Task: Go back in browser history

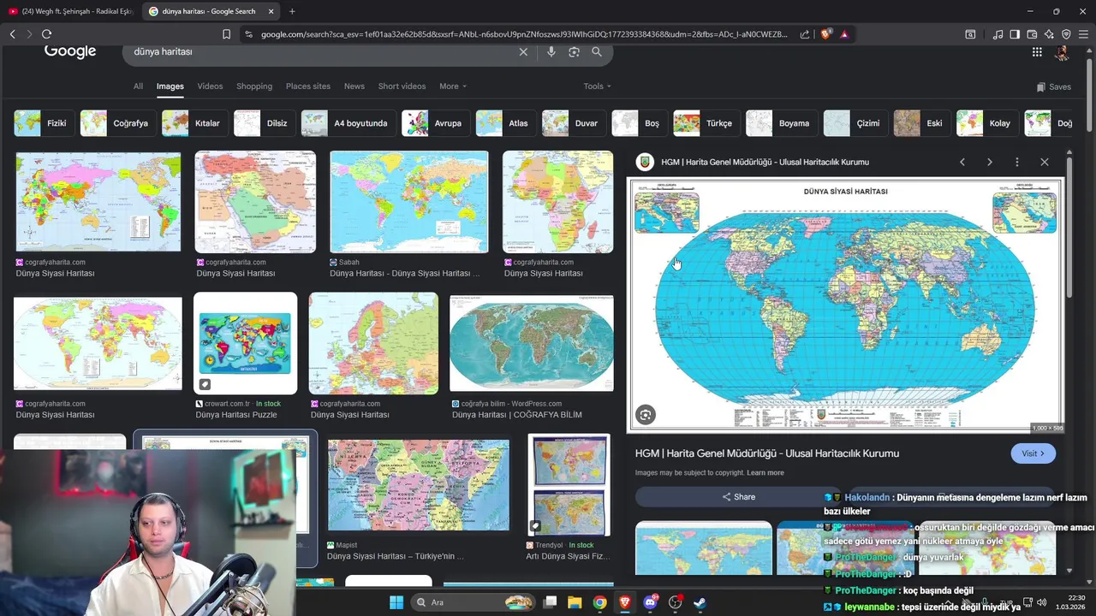Action: [12, 34]
